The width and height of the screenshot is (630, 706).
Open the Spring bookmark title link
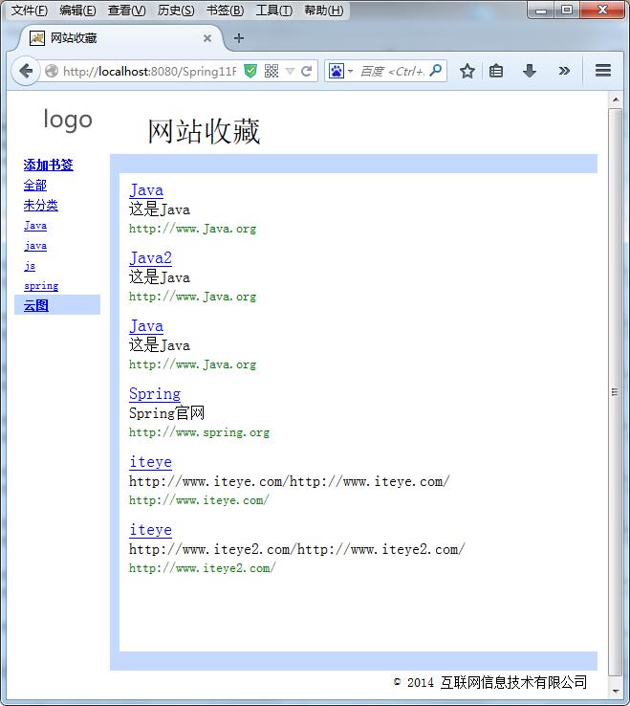tap(155, 393)
